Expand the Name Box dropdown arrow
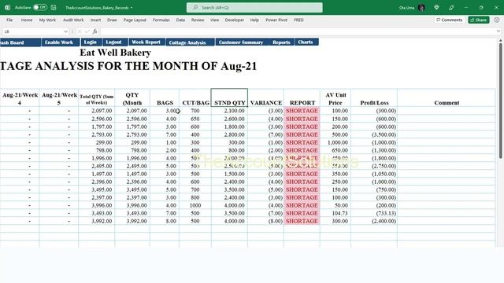The image size is (504, 283). click(x=65, y=31)
